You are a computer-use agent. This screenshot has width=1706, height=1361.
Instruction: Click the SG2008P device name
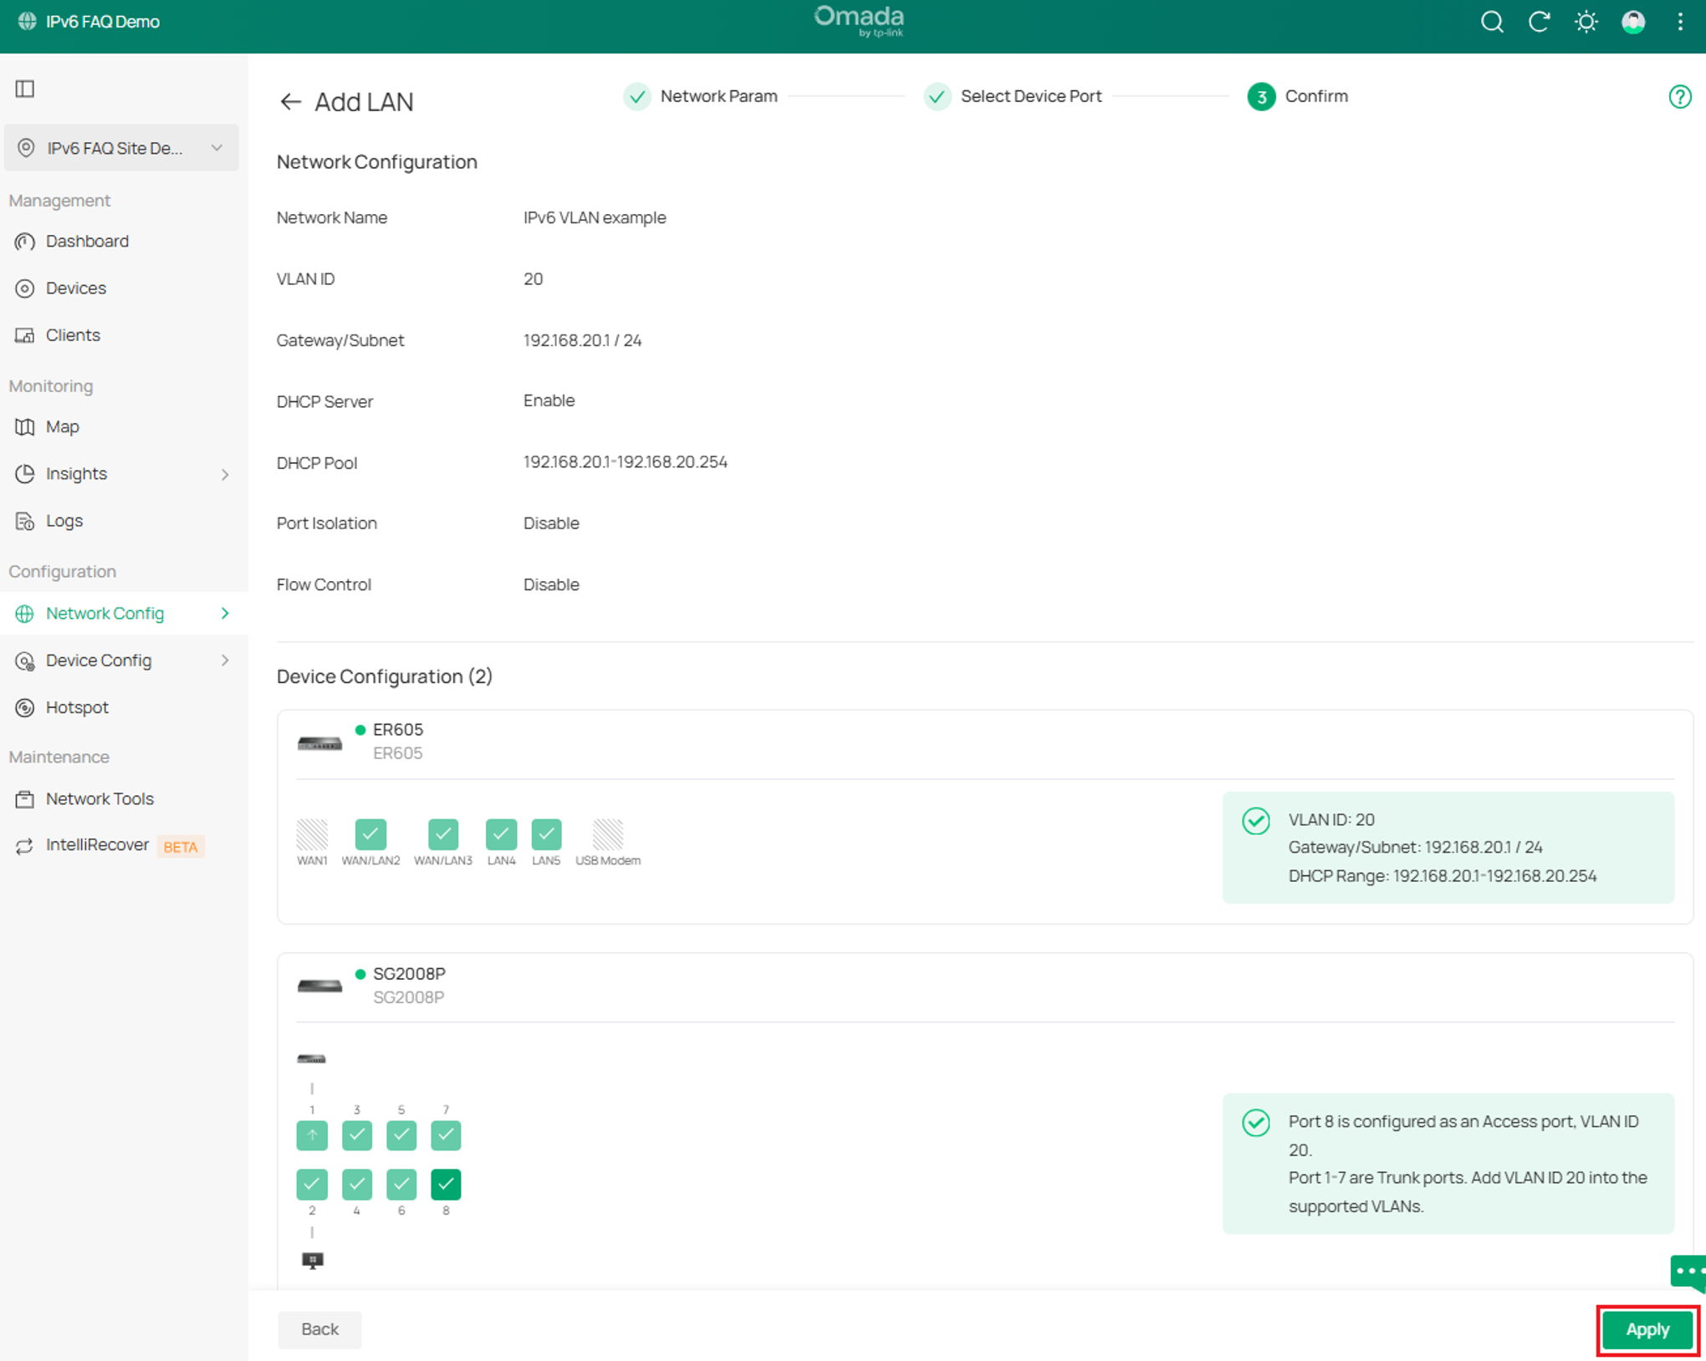pyautogui.click(x=409, y=974)
